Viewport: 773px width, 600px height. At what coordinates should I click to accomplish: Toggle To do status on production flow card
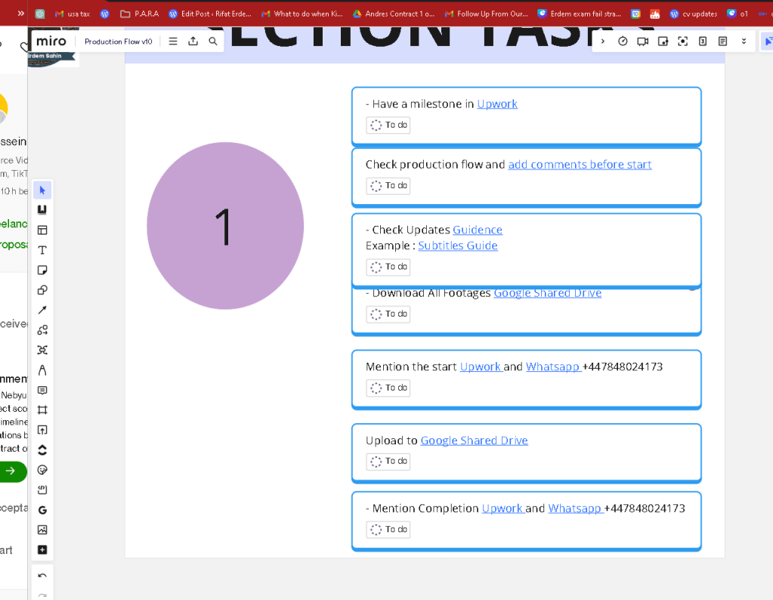[x=388, y=186]
